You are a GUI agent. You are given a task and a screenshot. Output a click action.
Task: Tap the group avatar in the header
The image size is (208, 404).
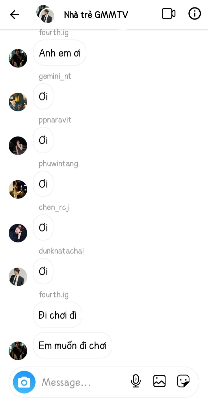pos(45,14)
